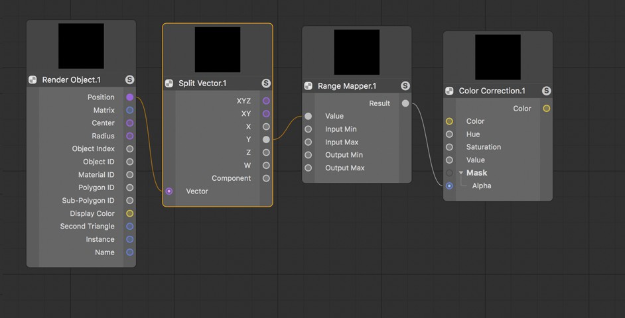The height and width of the screenshot is (318, 625).
Task: Click the W output port of Split Vector.1
Action: point(266,166)
